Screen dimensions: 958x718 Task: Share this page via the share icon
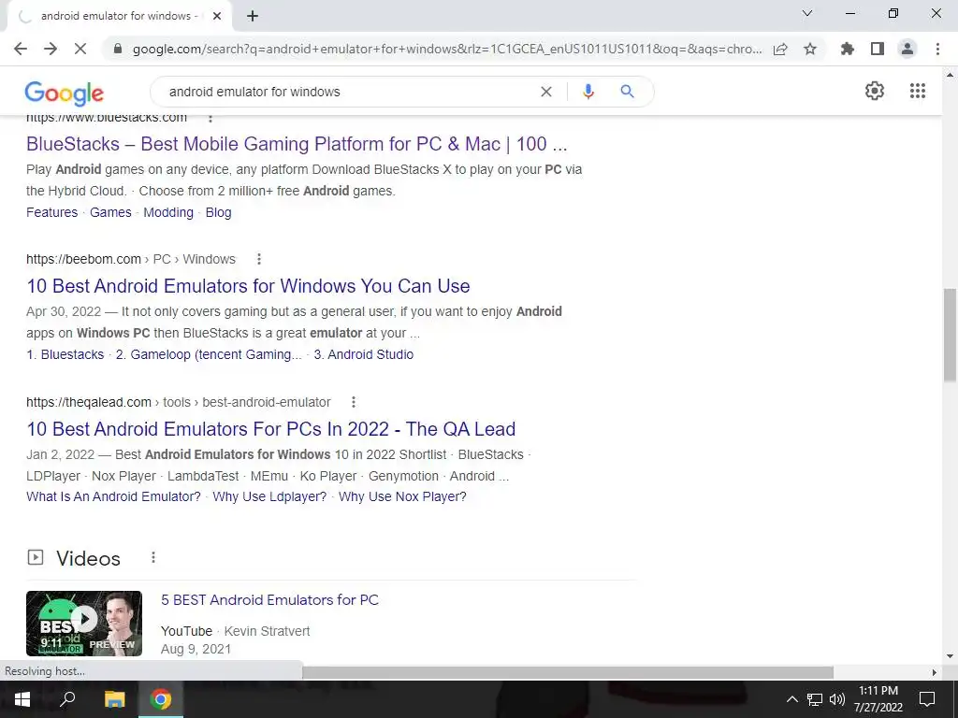pyautogui.click(x=780, y=49)
